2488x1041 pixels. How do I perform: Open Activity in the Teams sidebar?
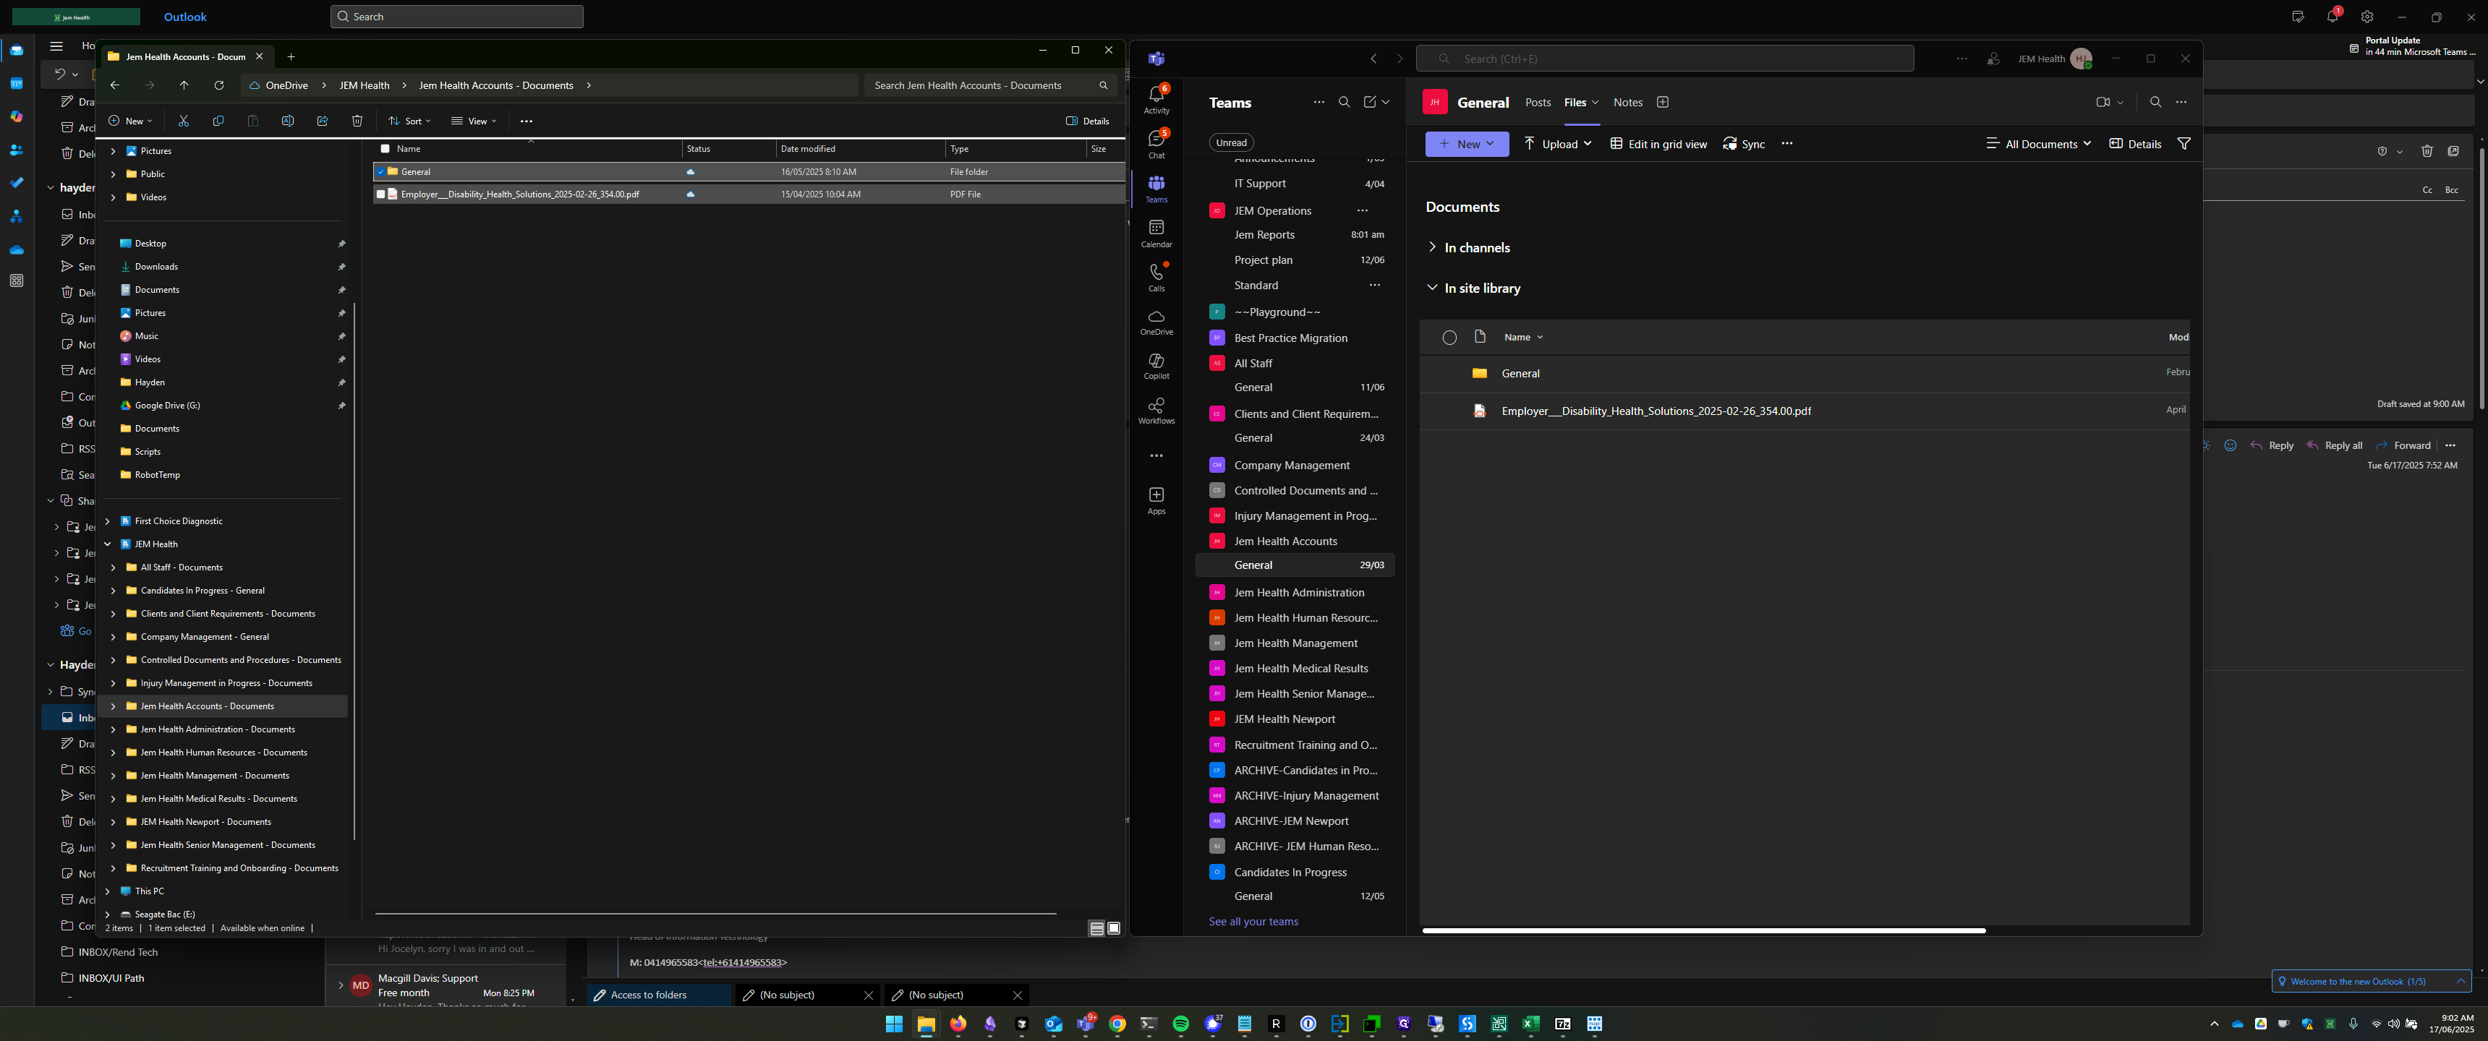1156,100
